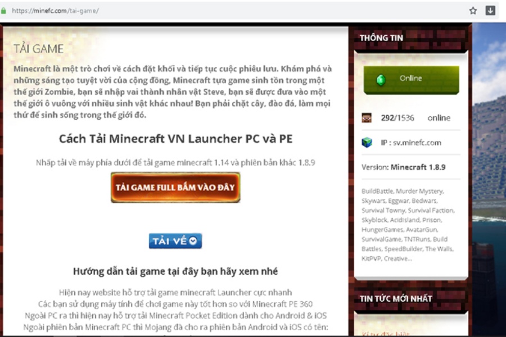Screen dimensions: 506x337
Task: Open the browser downloads arrow icon
Action: click(490, 11)
